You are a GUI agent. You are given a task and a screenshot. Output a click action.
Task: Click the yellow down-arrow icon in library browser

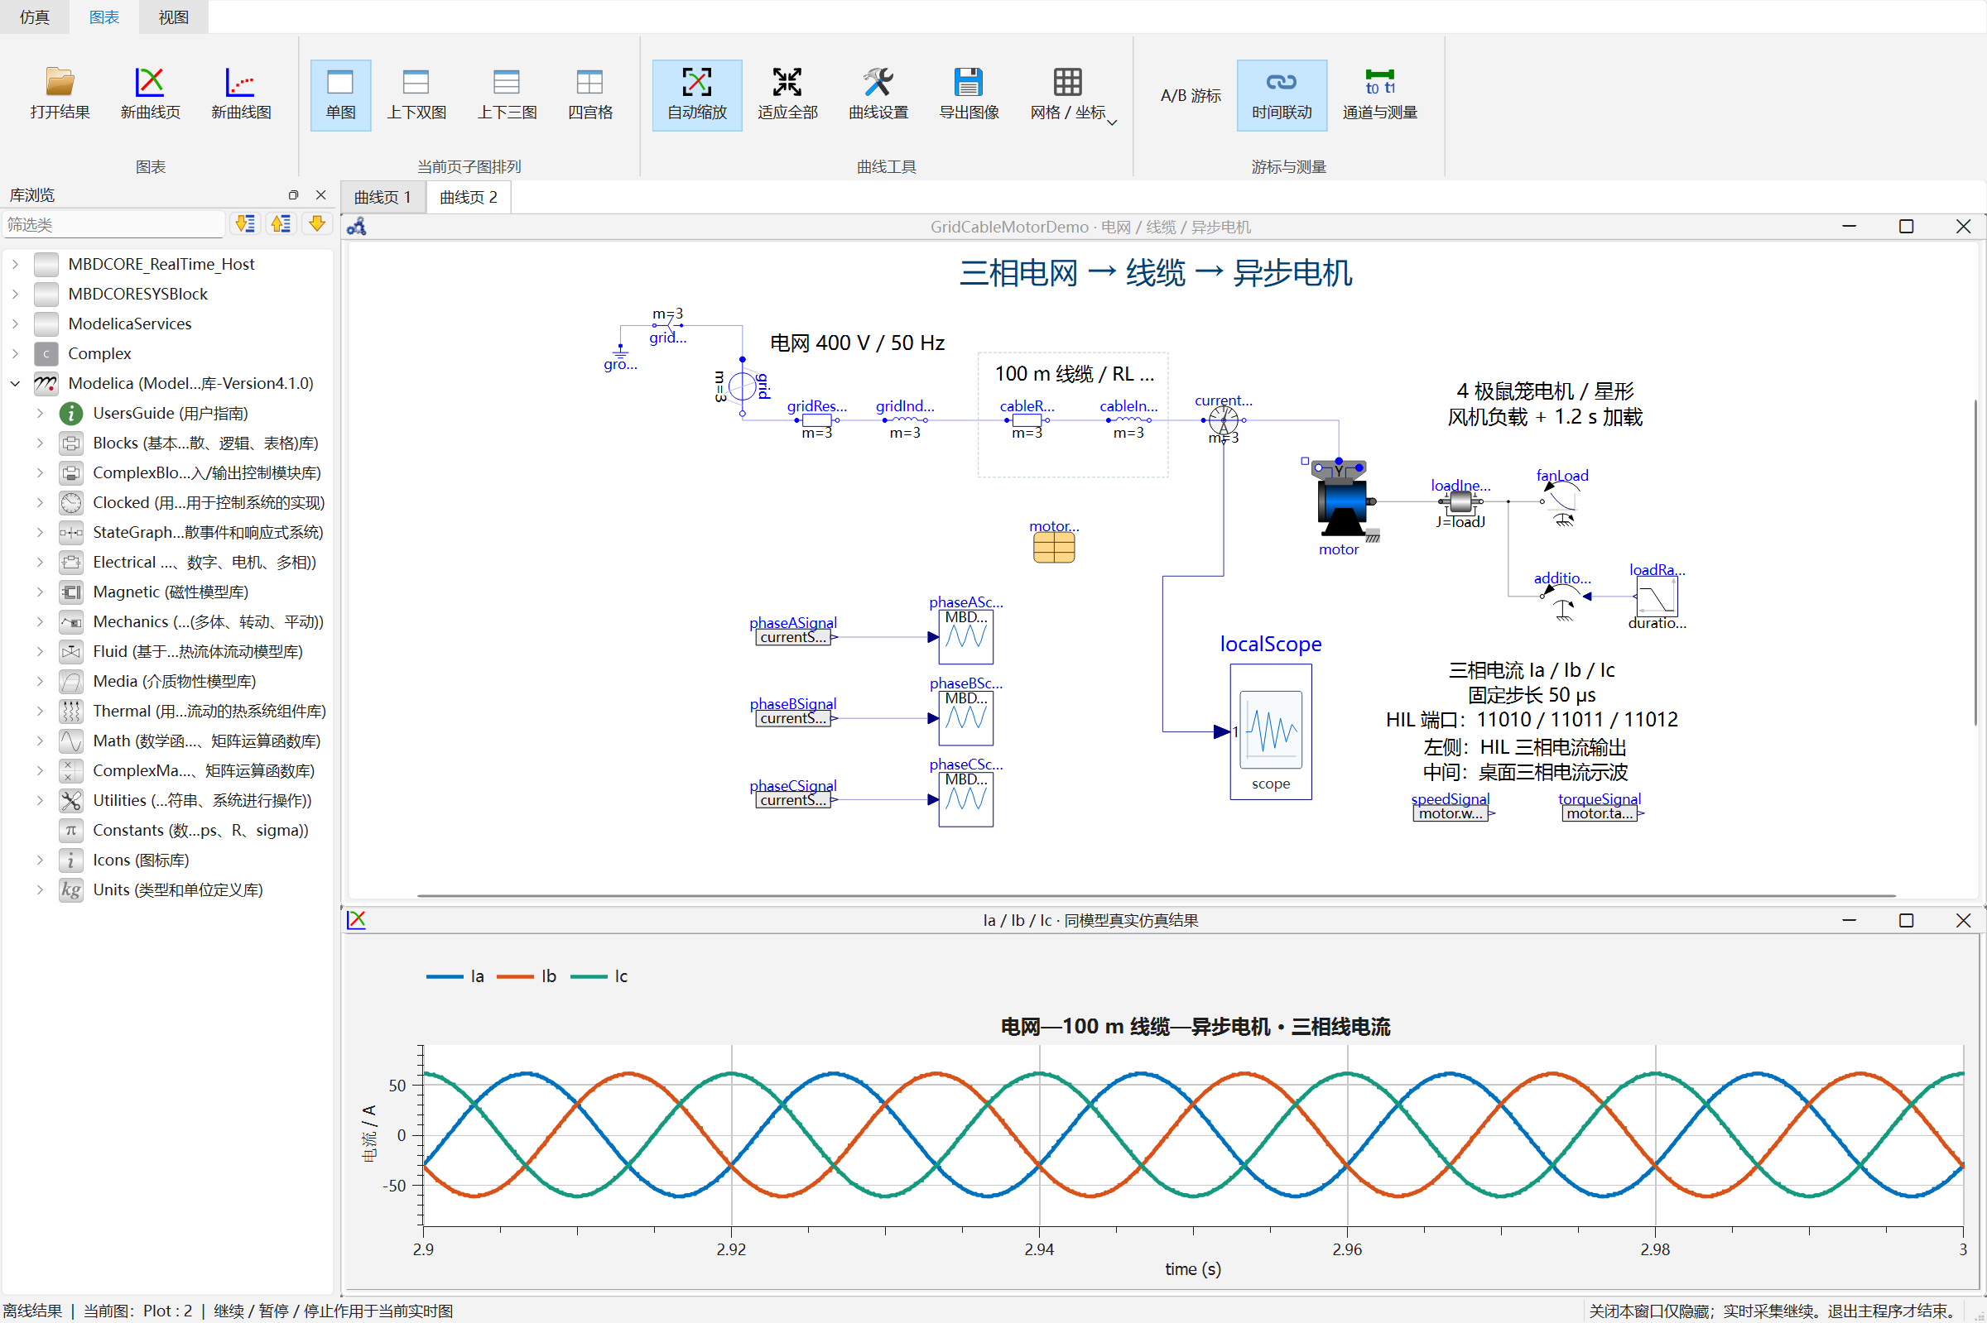[316, 223]
